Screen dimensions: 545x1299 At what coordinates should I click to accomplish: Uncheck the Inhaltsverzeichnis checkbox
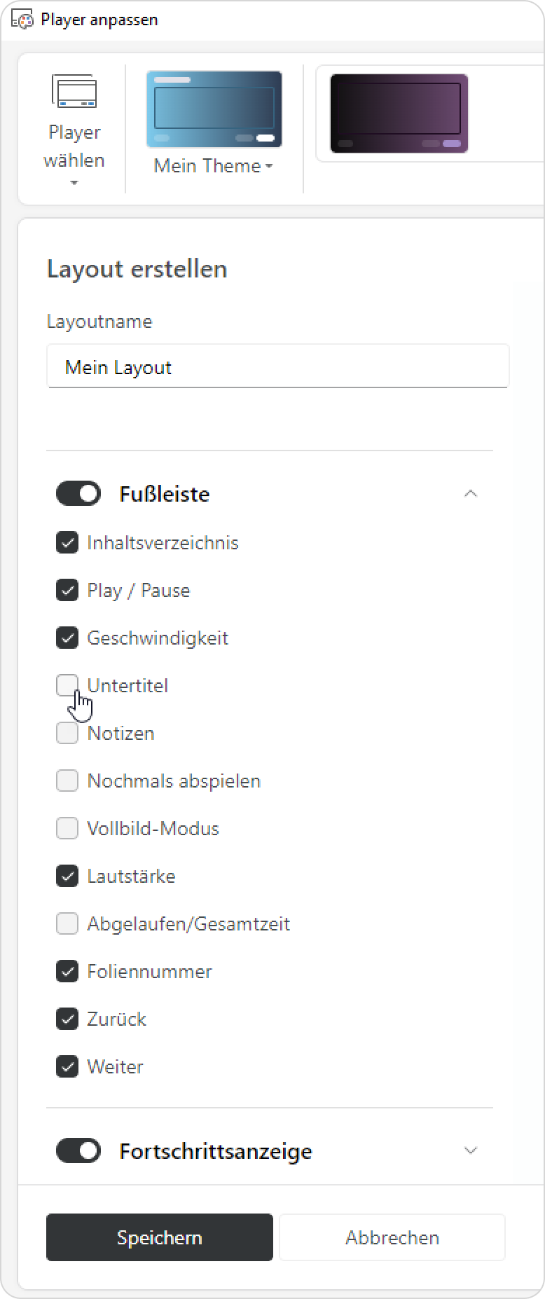(x=67, y=542)
